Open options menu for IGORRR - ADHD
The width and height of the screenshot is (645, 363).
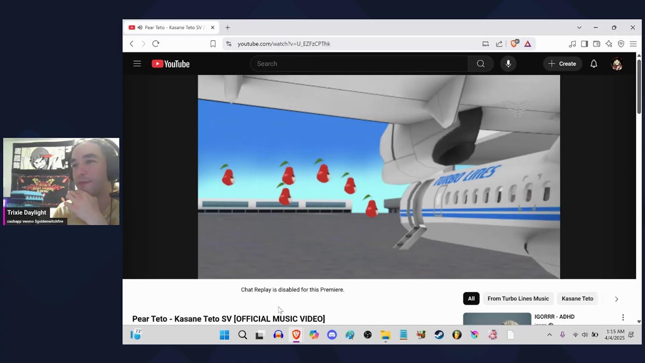point(623,318)
